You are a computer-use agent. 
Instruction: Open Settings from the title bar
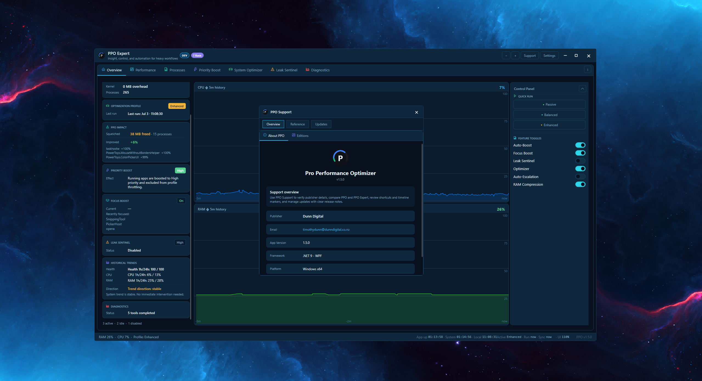point(549,56)
